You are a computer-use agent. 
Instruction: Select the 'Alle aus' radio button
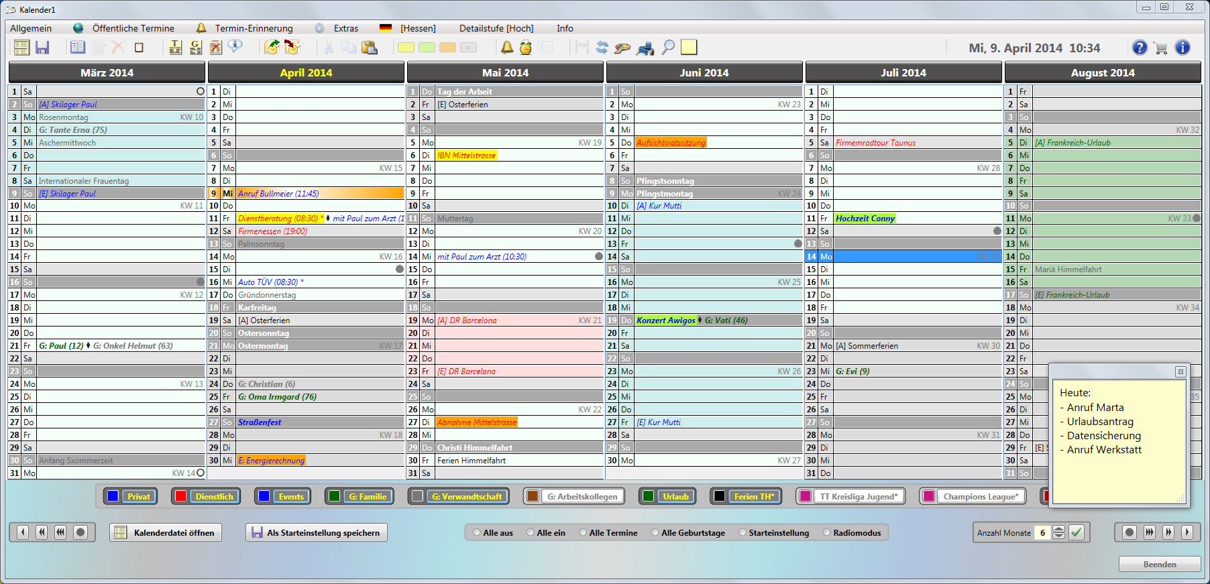click(x=476, y=533)
